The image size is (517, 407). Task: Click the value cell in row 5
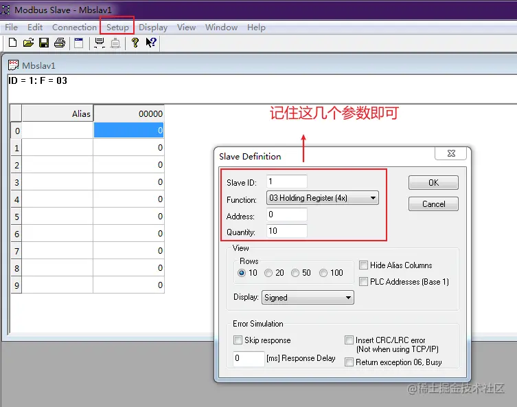(x=128, y=216)
